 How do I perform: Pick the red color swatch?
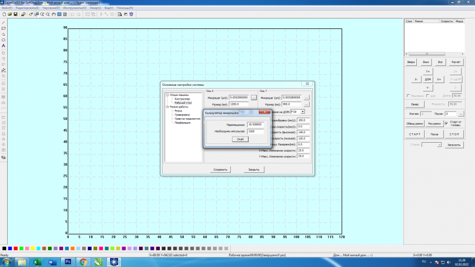coord(16,249)
